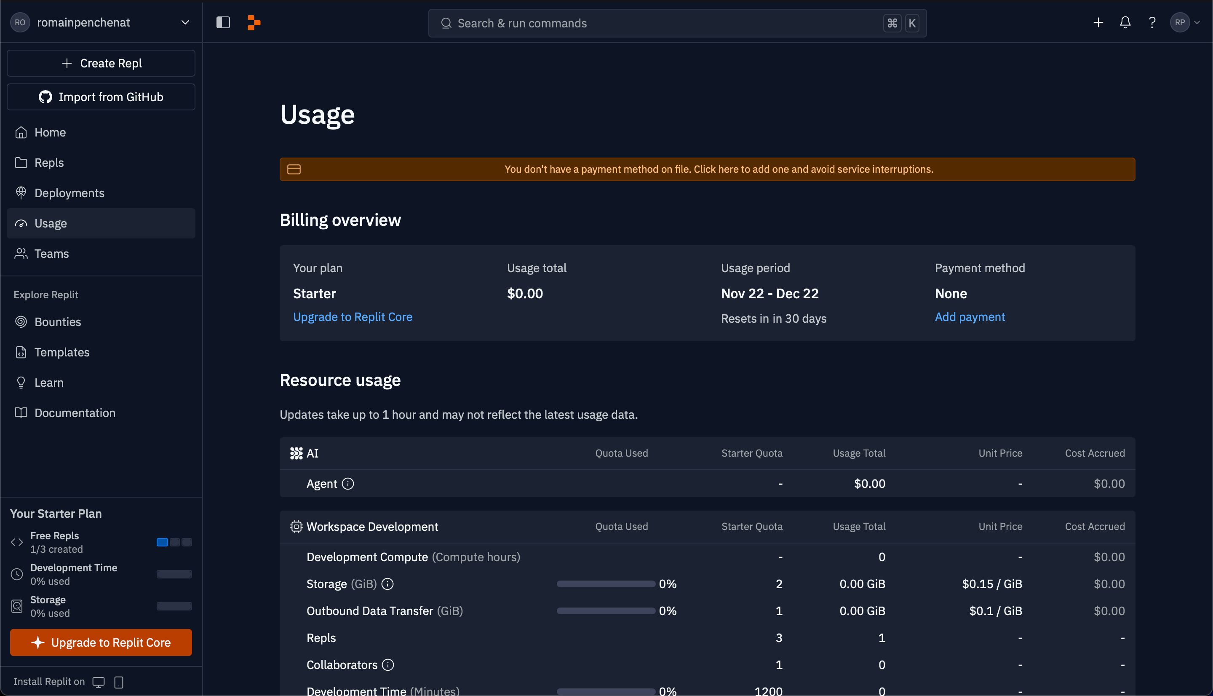Open Repls in sidebar
The height and width of the screenshot is (696, 1213).
click(x=101, y=163)
